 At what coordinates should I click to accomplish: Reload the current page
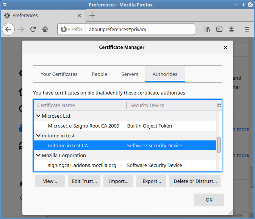tap(33, 29)
